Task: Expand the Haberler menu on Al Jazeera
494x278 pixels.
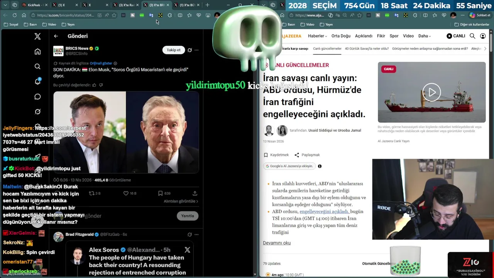Action: click(317, 36)
